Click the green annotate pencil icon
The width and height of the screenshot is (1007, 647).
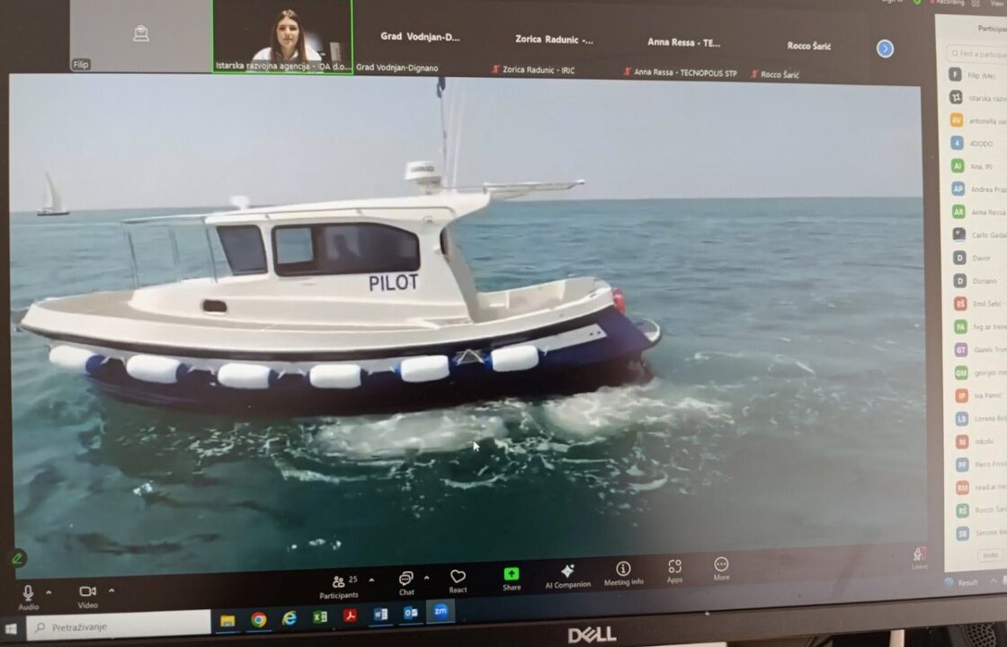tap(17, 558)
